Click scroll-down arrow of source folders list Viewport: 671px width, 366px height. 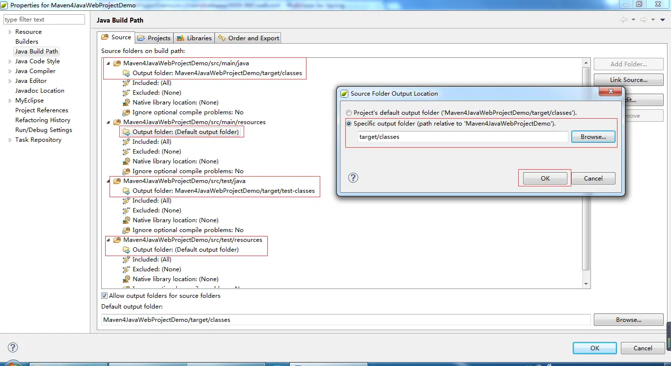[x=586, y=284]
